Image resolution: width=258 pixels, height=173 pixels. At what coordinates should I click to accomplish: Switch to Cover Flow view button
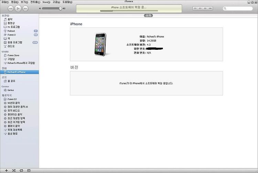pos(210,8)
